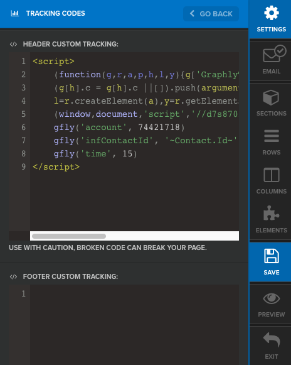The image size is (291, 365).
Task: Open the Elements puzzle piece icon
Action: [271, 219]
